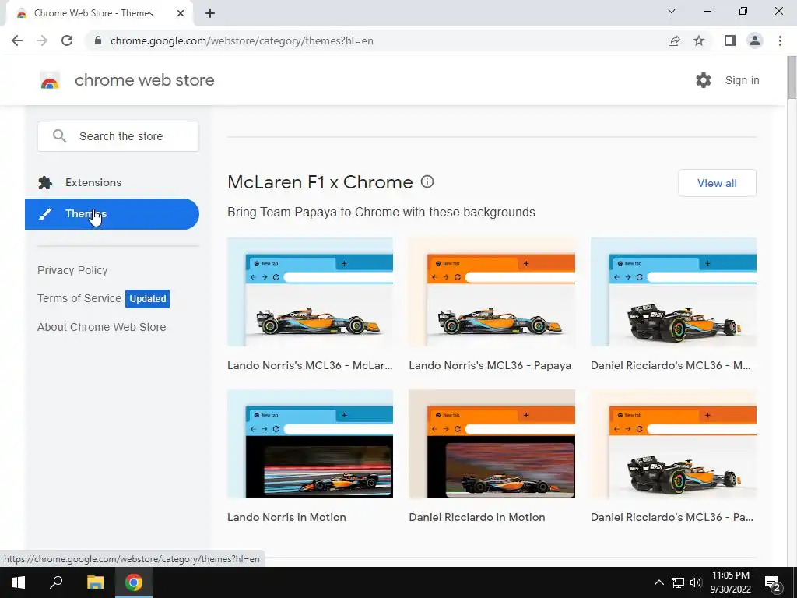Screen dimensions: 797x598
Task: Open the Chrome side panel icon
Action: (730, 40)
